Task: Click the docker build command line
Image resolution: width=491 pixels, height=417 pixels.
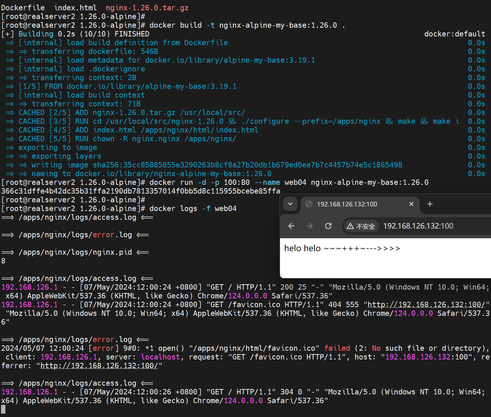Action: click(x=247, y=25)
